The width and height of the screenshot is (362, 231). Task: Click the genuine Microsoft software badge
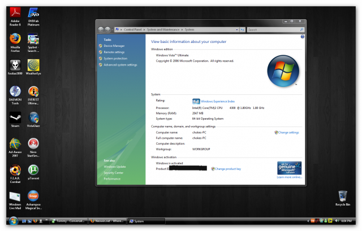[x=289, y=168]
